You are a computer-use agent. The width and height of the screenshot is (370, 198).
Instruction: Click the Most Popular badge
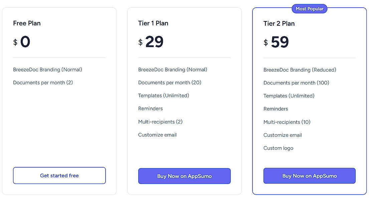pos(310,9)
